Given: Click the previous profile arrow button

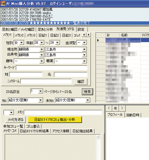Looking at the screenshot, I should coord(109,108).
